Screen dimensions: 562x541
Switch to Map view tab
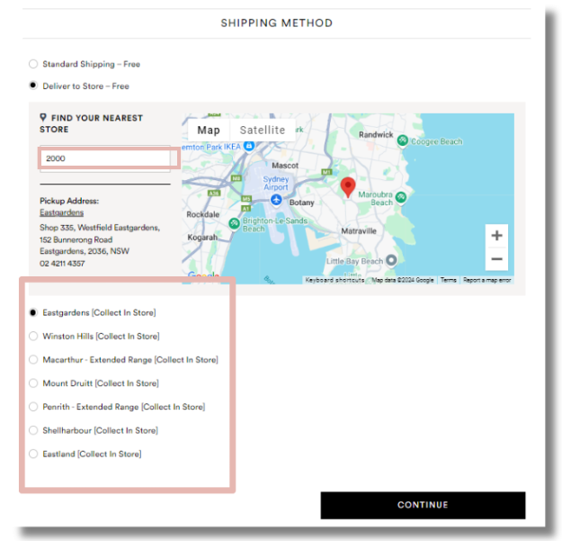[x=209, y=131]
